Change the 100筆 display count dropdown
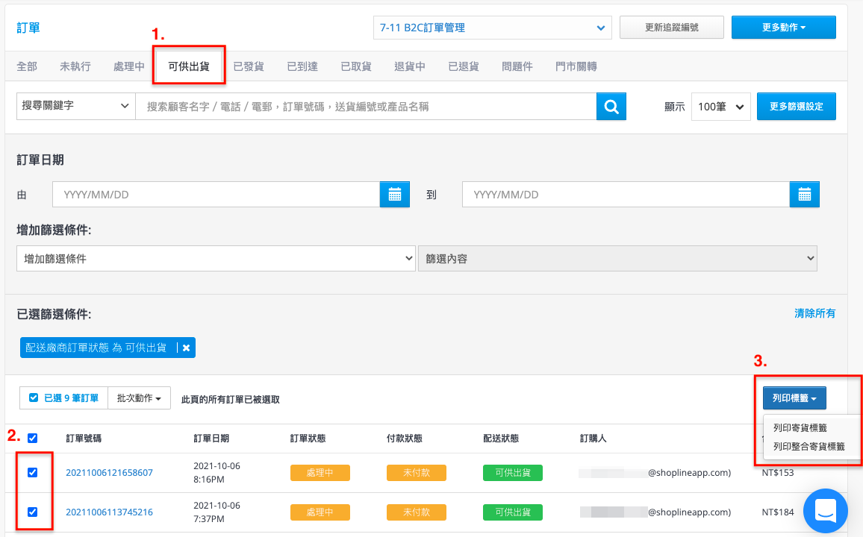The image size is (863, 537). point(720,107)
